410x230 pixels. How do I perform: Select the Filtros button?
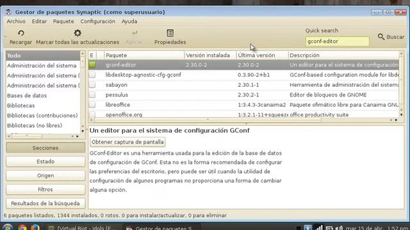[45, 189]
